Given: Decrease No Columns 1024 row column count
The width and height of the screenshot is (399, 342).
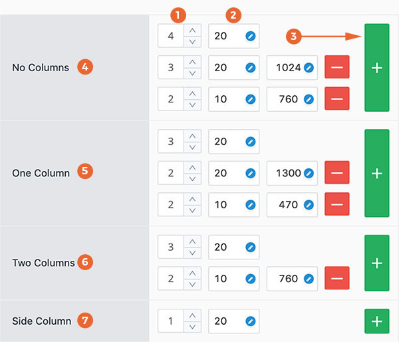Looking at the screenshot, I should [x=192, y=73].
